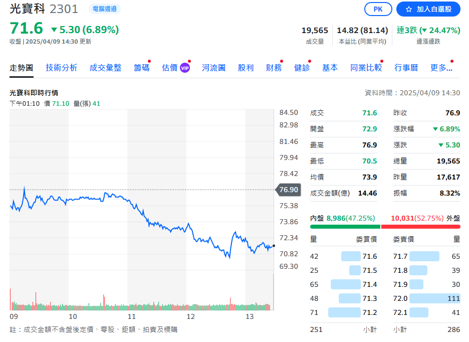Select the 走勢圖 tab
Viewport: 469px width, 342px height.
pos(21,68)
